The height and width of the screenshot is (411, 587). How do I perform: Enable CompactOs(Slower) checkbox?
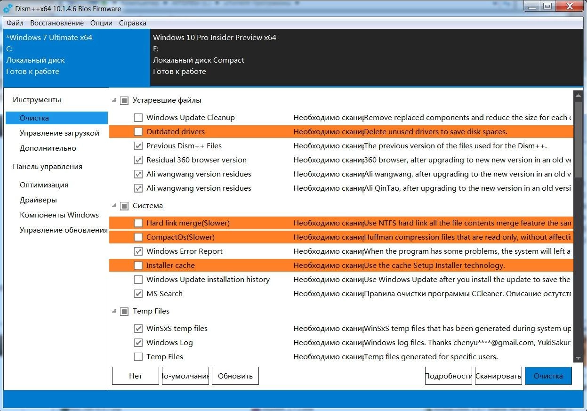[138, 237]
